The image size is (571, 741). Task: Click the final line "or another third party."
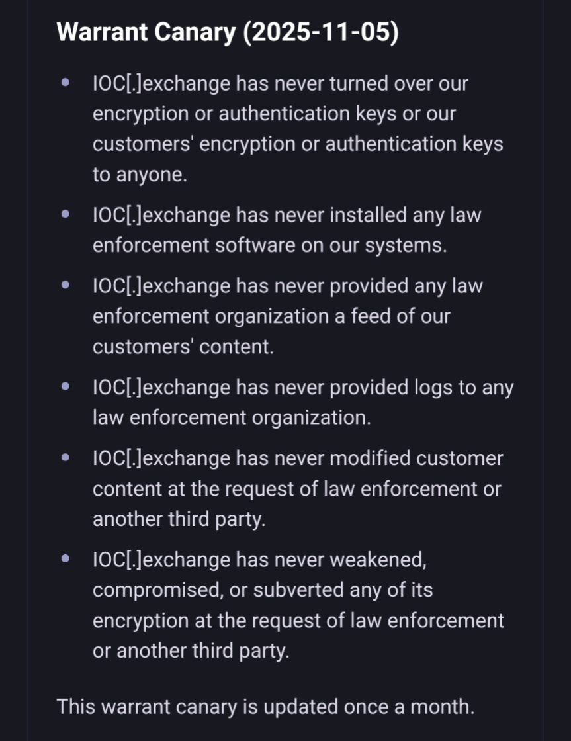click(x=191, y=651)
